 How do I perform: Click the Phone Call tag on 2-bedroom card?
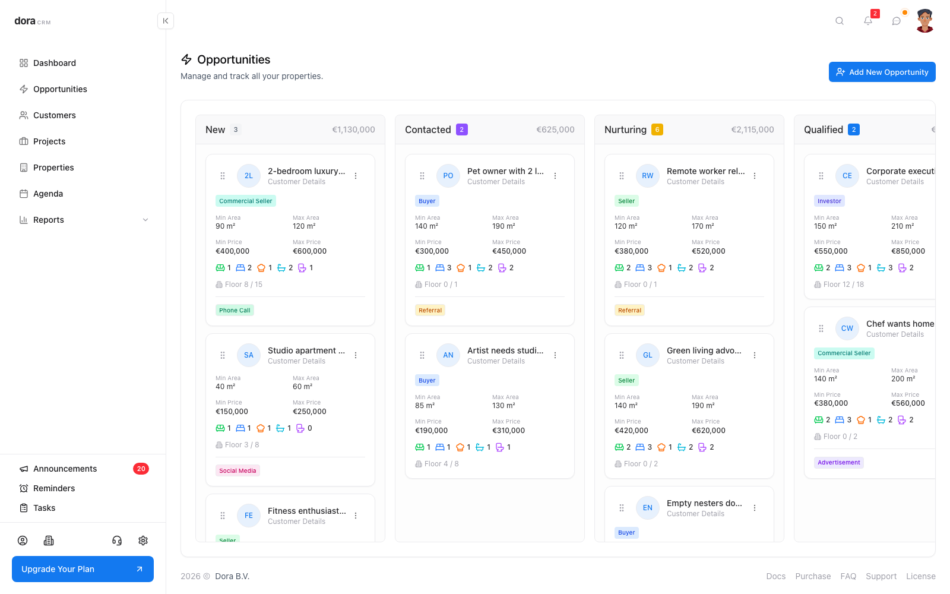(x=235, y=310)
